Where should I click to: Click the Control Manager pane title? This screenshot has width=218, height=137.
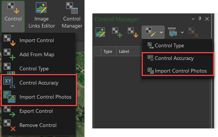pyautogui.click(x=117, y=19)
